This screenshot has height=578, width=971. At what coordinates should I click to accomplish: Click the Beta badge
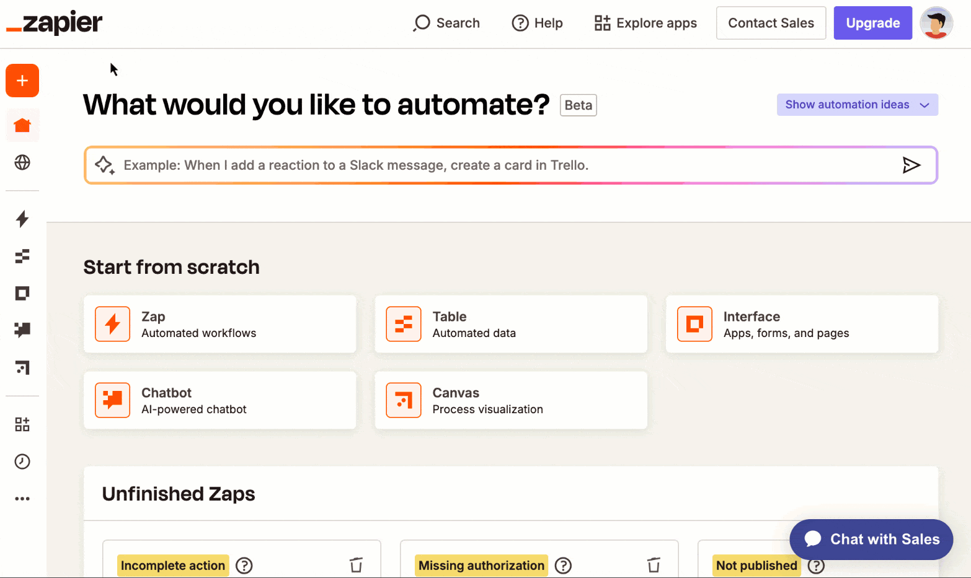click(578, 105)
